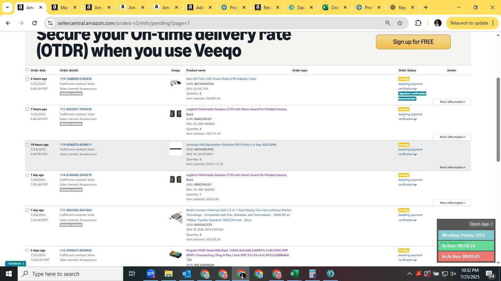
Task: Click the muted volume tray icon
Action: click(453, 274)
